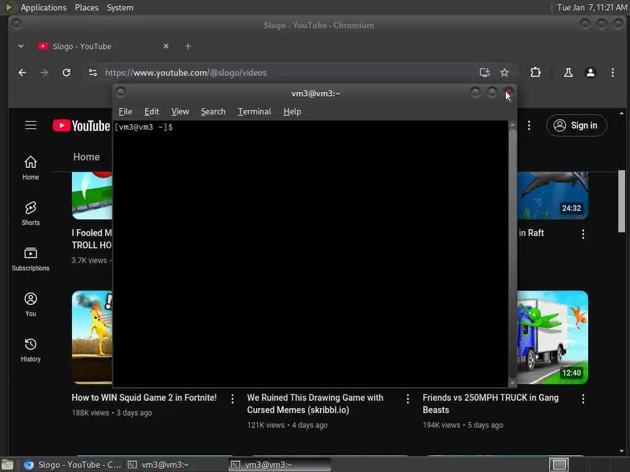Open the terminal Search menu
Viewport: 630px width, 472px height.
tap(213, 112)
